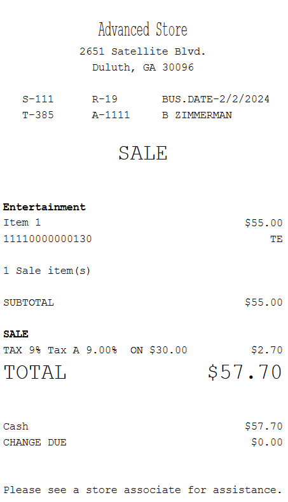Click the R-19 register code
The width and height of the screenshot is (288, 502).
pos(105,99)
